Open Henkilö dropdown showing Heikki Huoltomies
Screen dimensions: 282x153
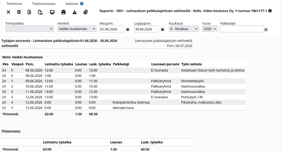77,29
